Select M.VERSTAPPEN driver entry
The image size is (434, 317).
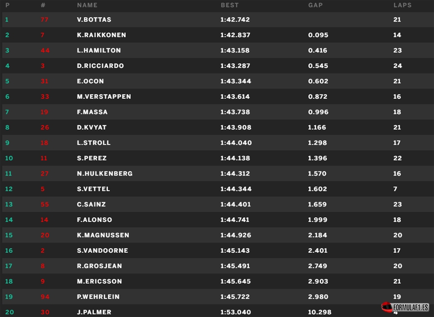click(104, 97)
